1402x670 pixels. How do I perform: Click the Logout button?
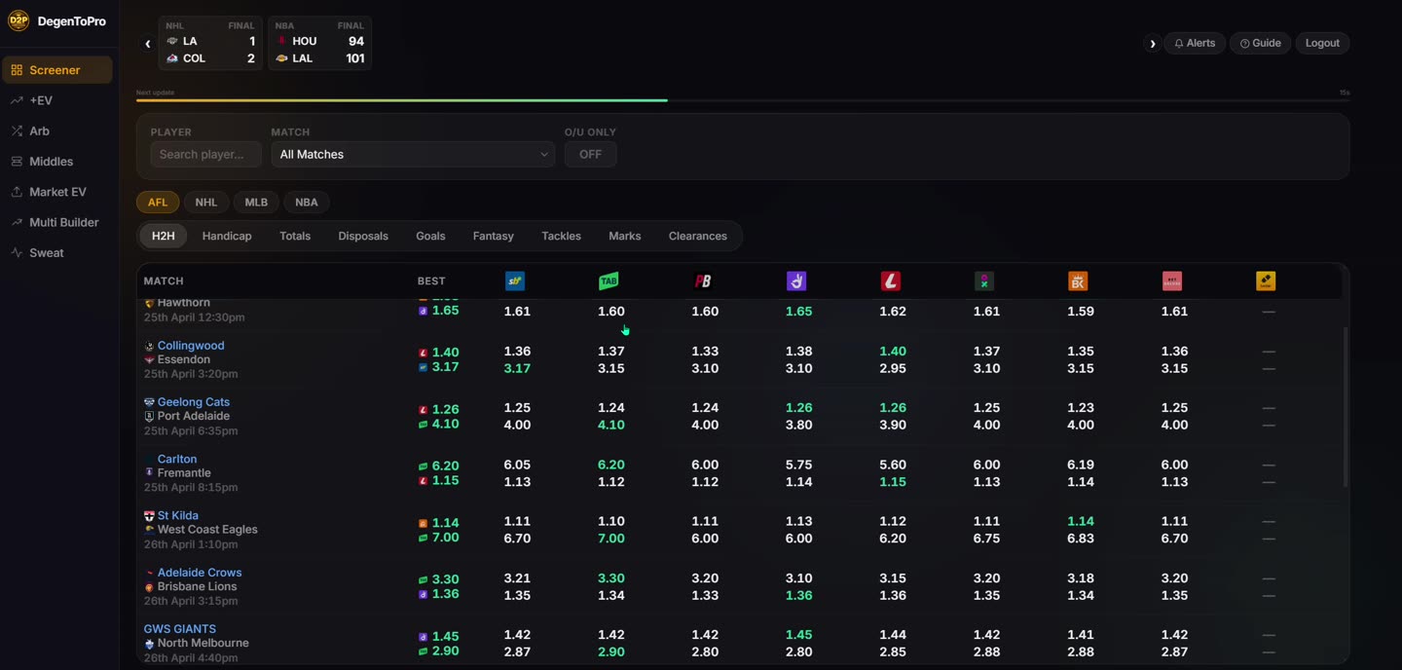[x=1322, y=43]
